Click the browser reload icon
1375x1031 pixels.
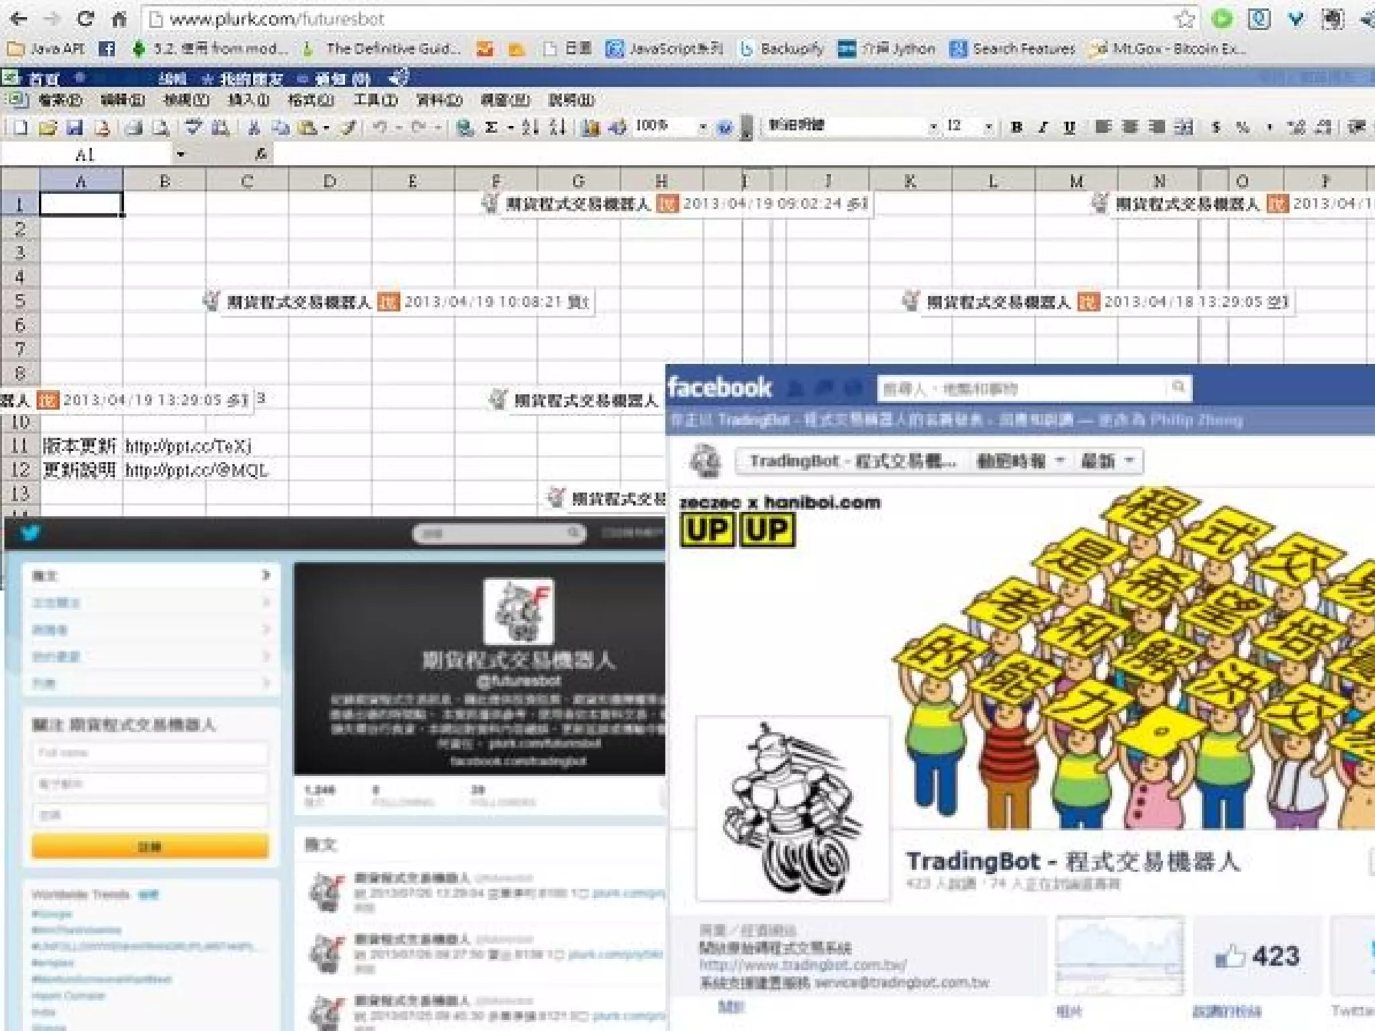(85, 19)
